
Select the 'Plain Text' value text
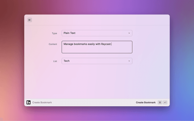[x=69, y=33]
